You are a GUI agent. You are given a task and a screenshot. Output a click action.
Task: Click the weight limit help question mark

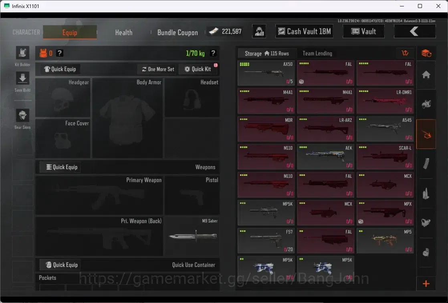tap(213, 53)
